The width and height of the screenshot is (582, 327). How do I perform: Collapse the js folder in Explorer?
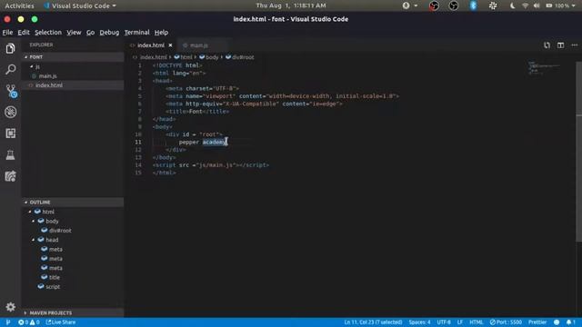tap(32, 66)
